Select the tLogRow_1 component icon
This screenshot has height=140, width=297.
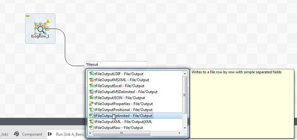click(40, 29)
